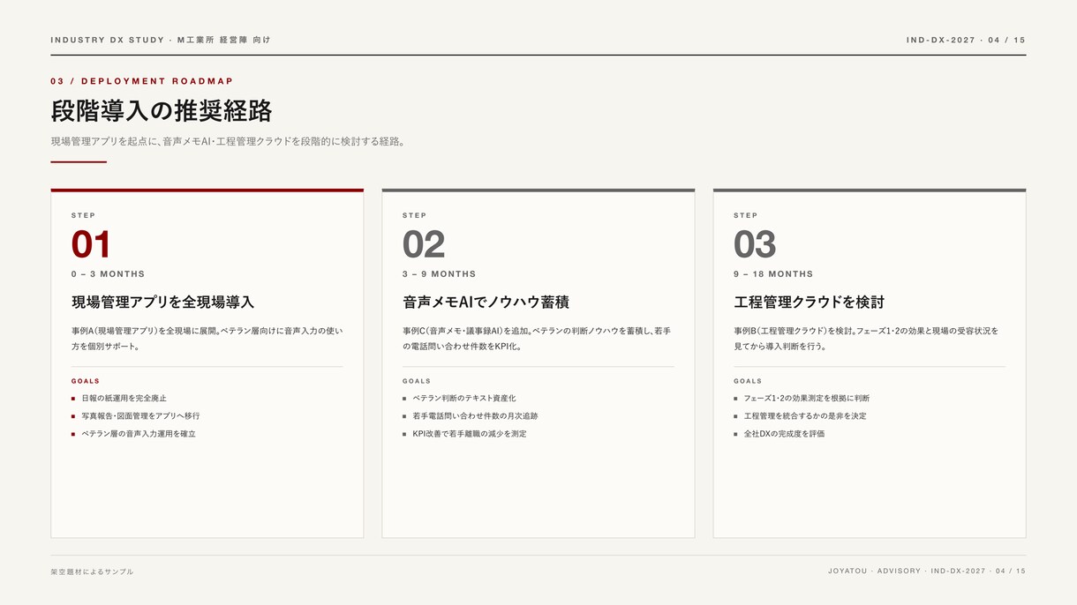Click the header text "INDUSTRY DX STUDY · M工業所 経営陣 向け"
1077x605 pixels.
161,40
